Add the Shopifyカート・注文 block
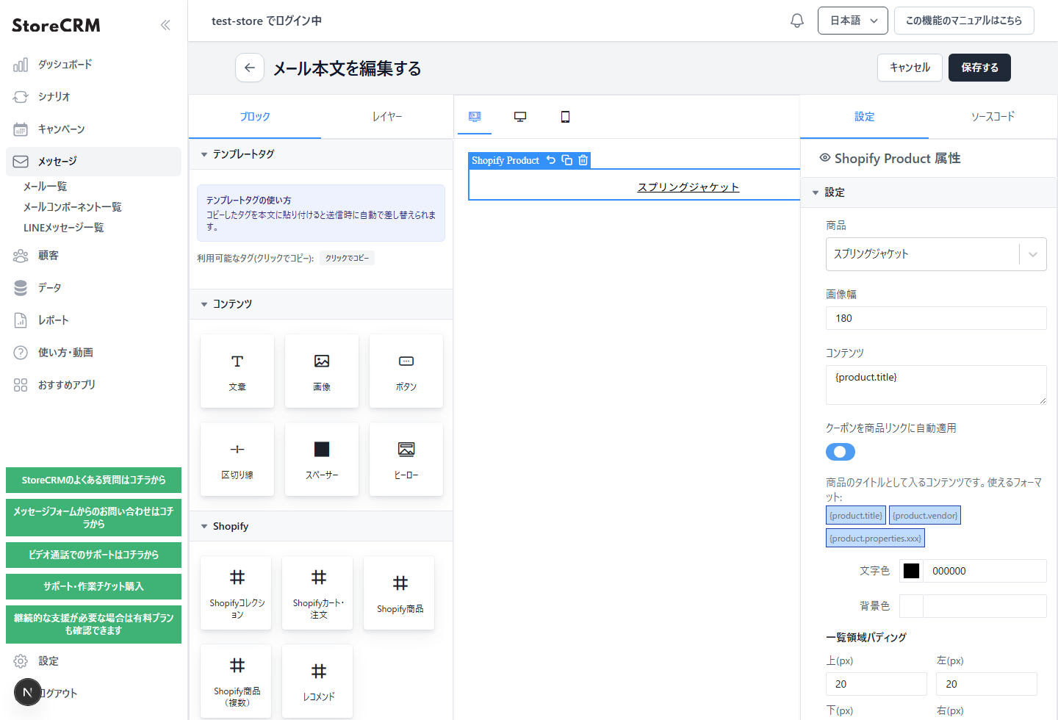Image resolution: width=1058 pixels, height=720 pixels. pyautogui.click(x=318, y=593)
